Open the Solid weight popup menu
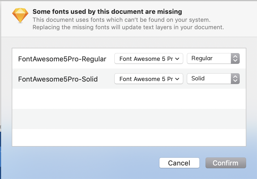 (x=213, y=79)
